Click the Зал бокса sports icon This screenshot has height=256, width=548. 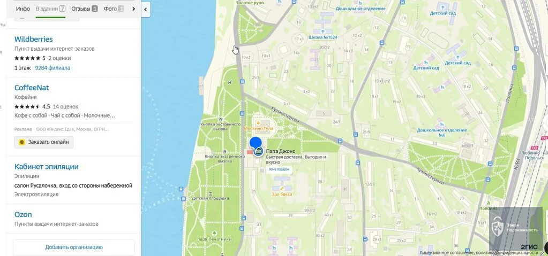coord(282,188)
